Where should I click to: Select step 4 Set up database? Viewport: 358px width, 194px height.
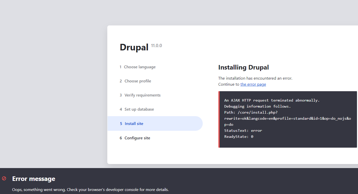139,109
